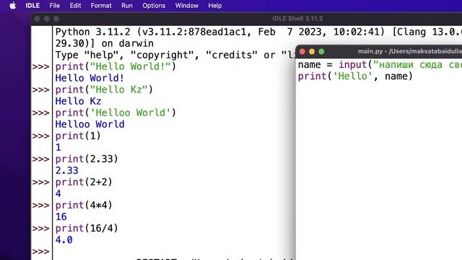Screen dimensions: 462x260
Task: Click the 2.33 output line
Action: point(66,170)
